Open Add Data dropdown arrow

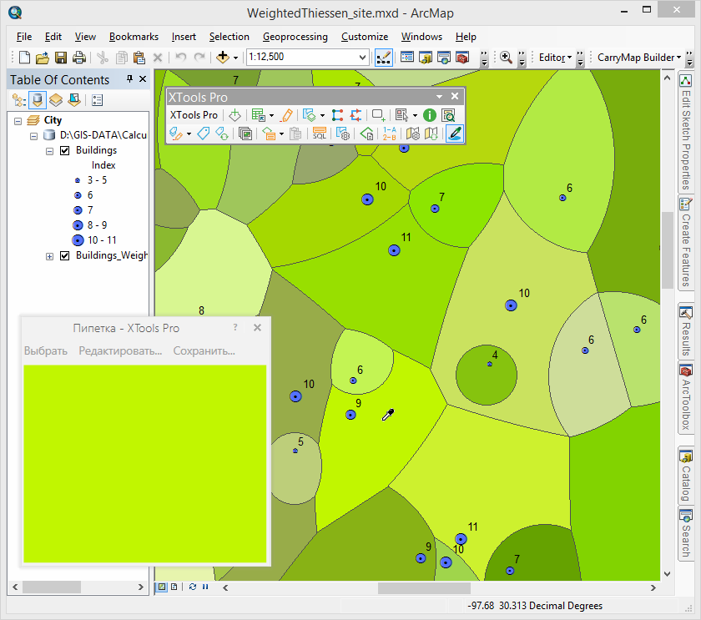[x=235, y=58]
